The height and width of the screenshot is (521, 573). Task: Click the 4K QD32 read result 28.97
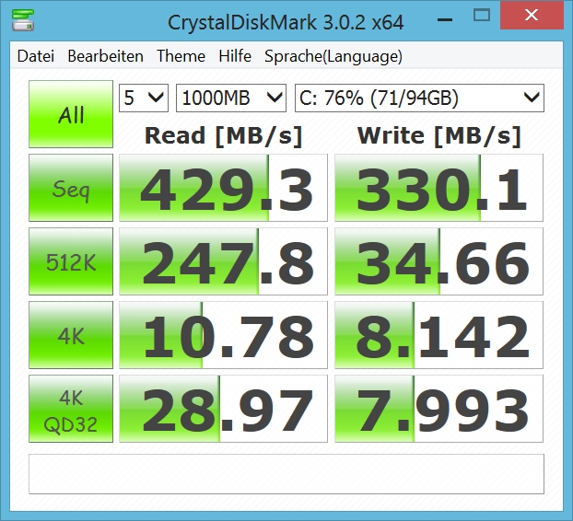[x=223, y=409]
